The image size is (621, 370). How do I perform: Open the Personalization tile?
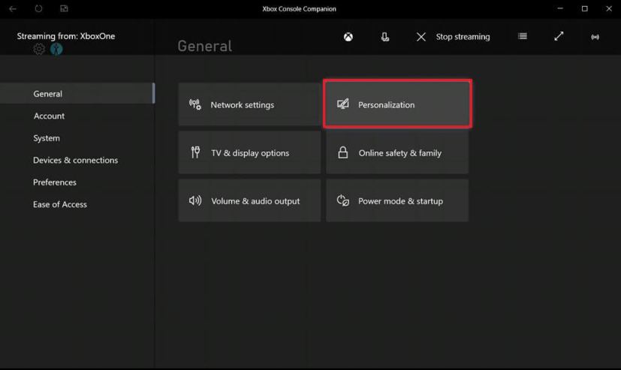coord(397,104)
